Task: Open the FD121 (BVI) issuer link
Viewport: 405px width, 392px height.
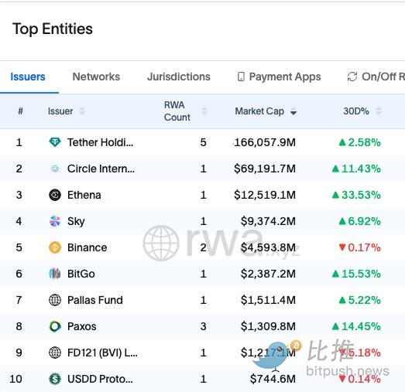Action: (x=102, y=353)
